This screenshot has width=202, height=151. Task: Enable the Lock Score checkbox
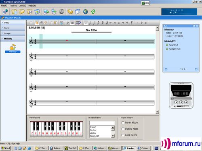point(123,135)
